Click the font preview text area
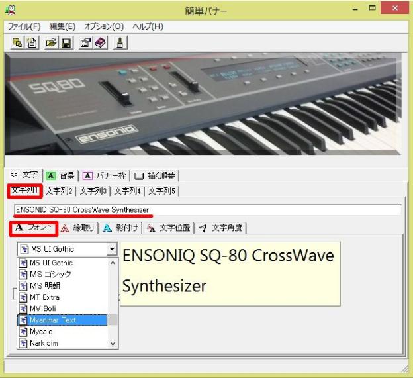 (230, 273)
